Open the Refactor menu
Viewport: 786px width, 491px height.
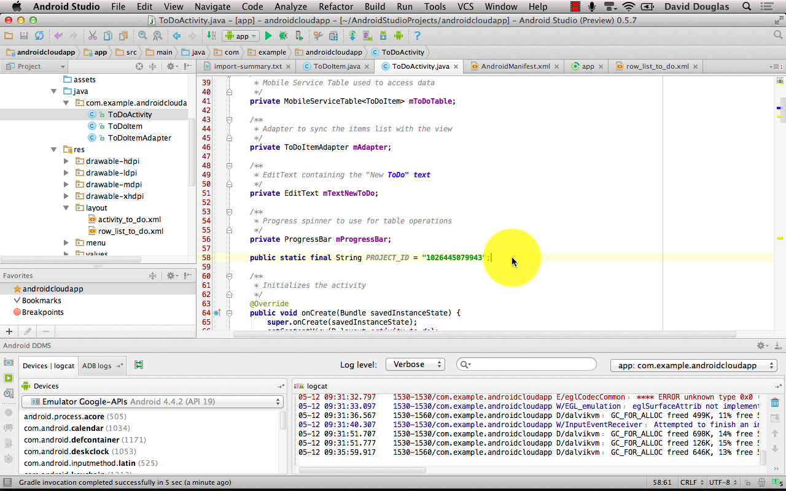pyautogui.click(x=336, y=7)
